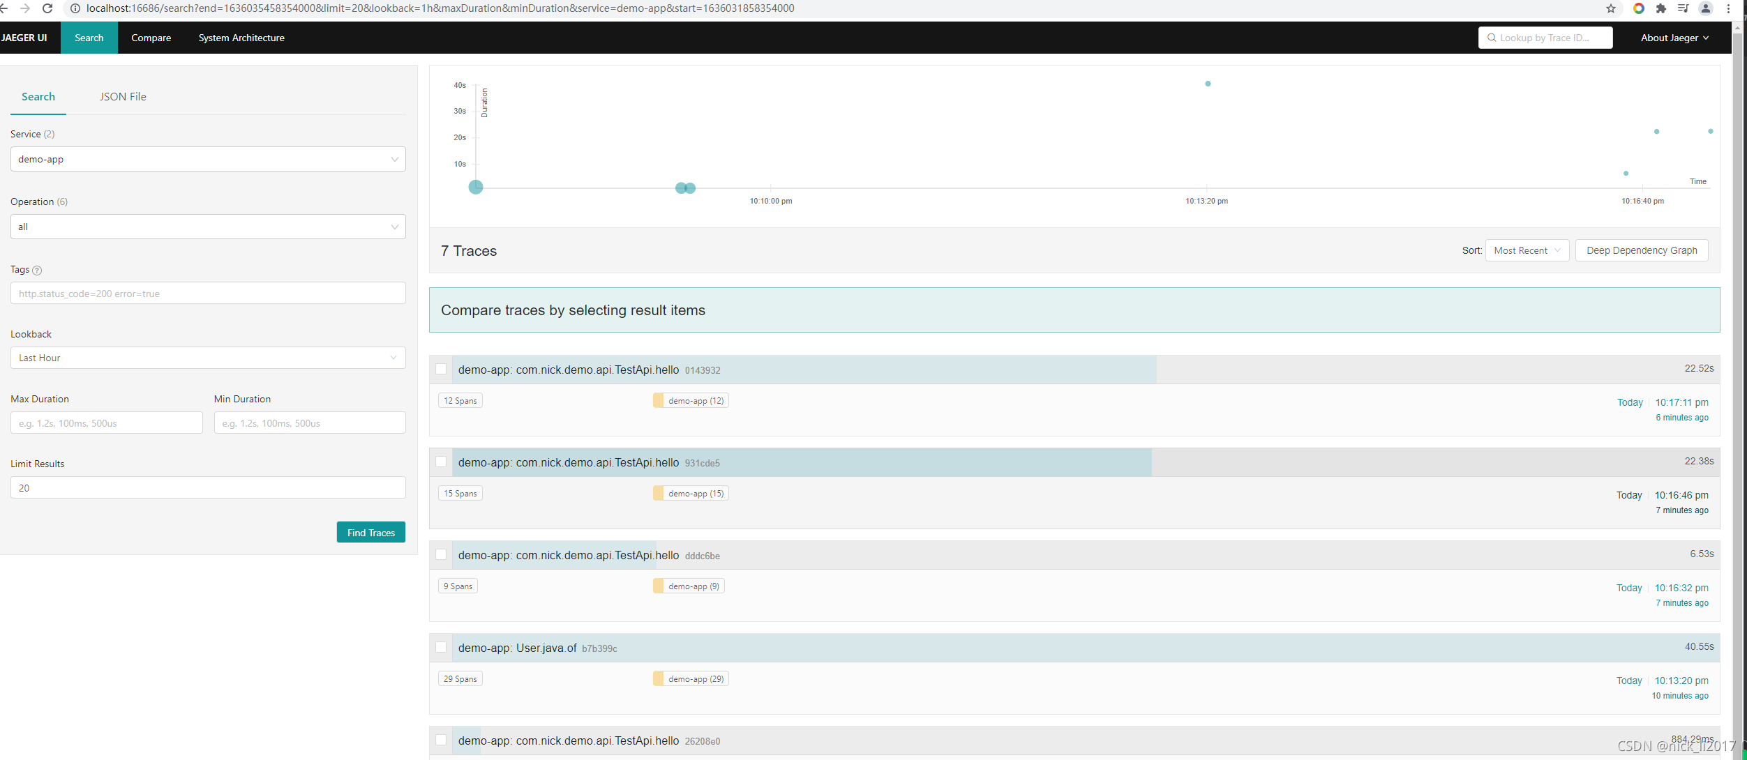Click the browser reload page icon
This screenshot has height=760, width=1747.
47,8
